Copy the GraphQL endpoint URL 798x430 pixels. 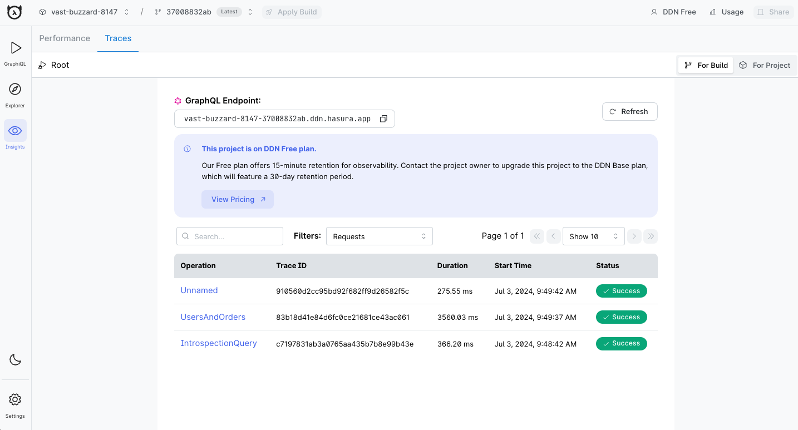tap(383, 119)
